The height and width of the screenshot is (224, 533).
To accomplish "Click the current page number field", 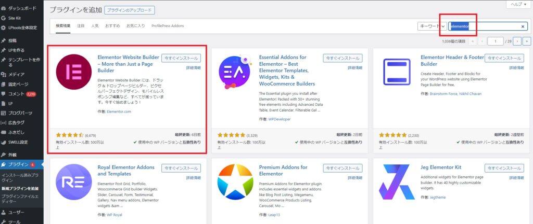I will coord(496,41).
